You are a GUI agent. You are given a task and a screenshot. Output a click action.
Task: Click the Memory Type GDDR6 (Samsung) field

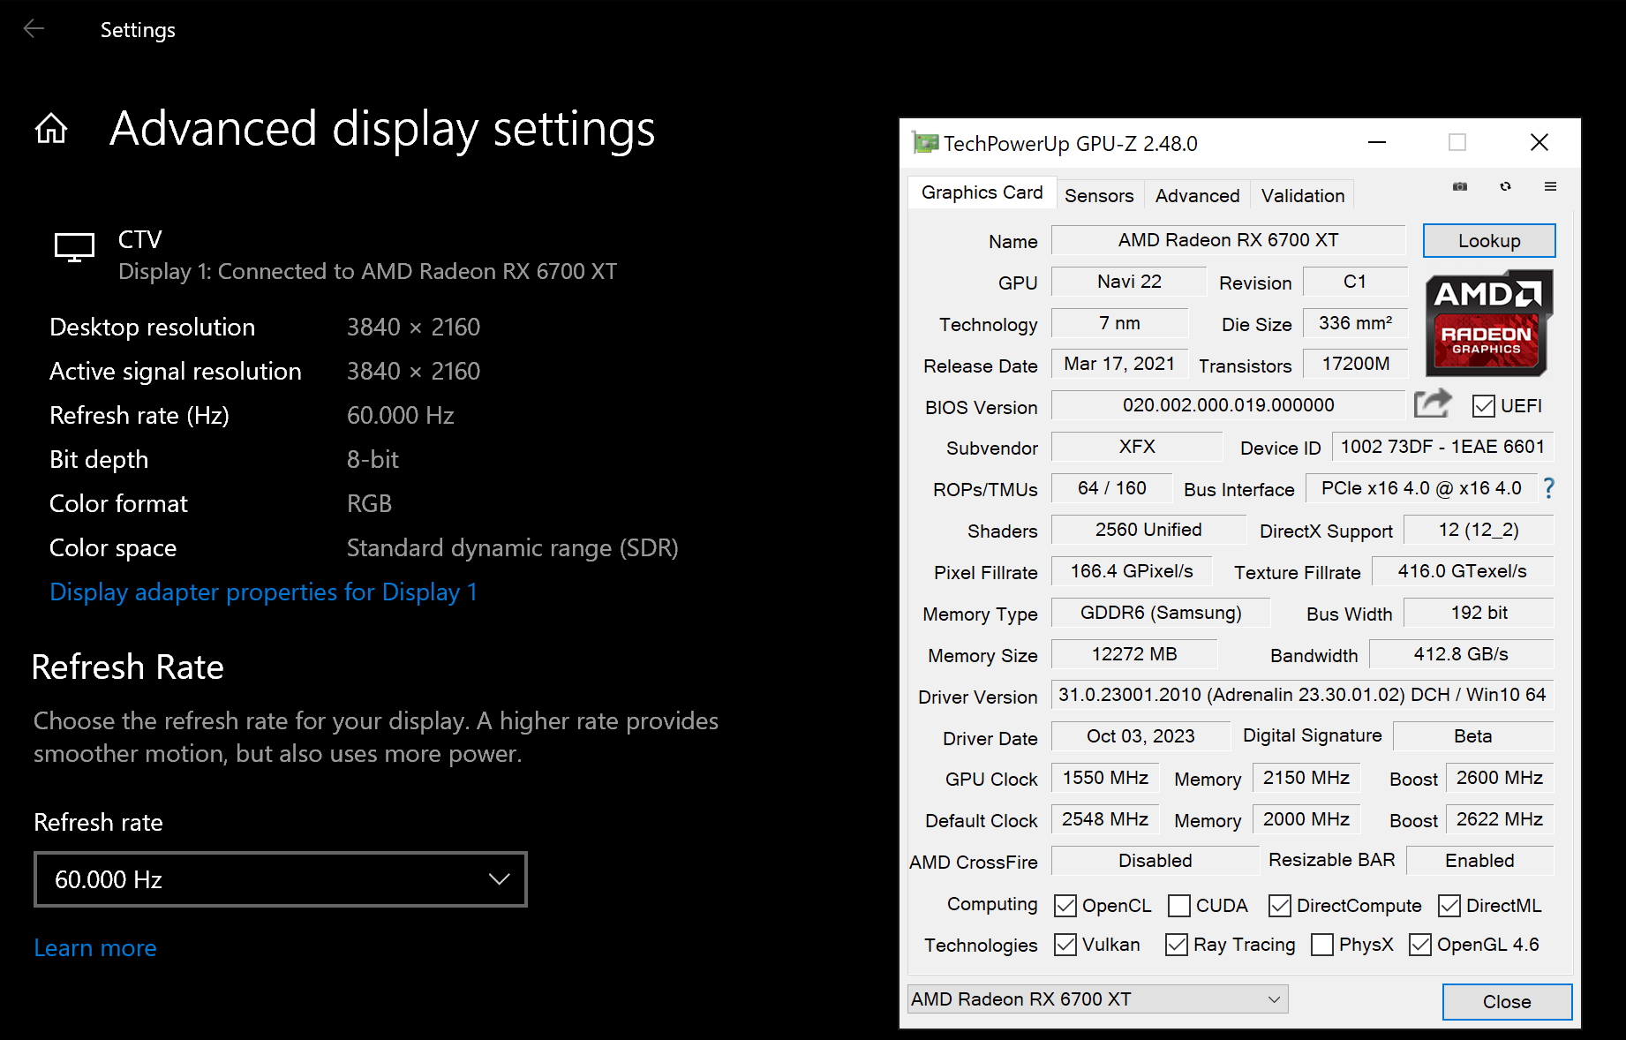pyautogui.click(x=1161, y=613)
